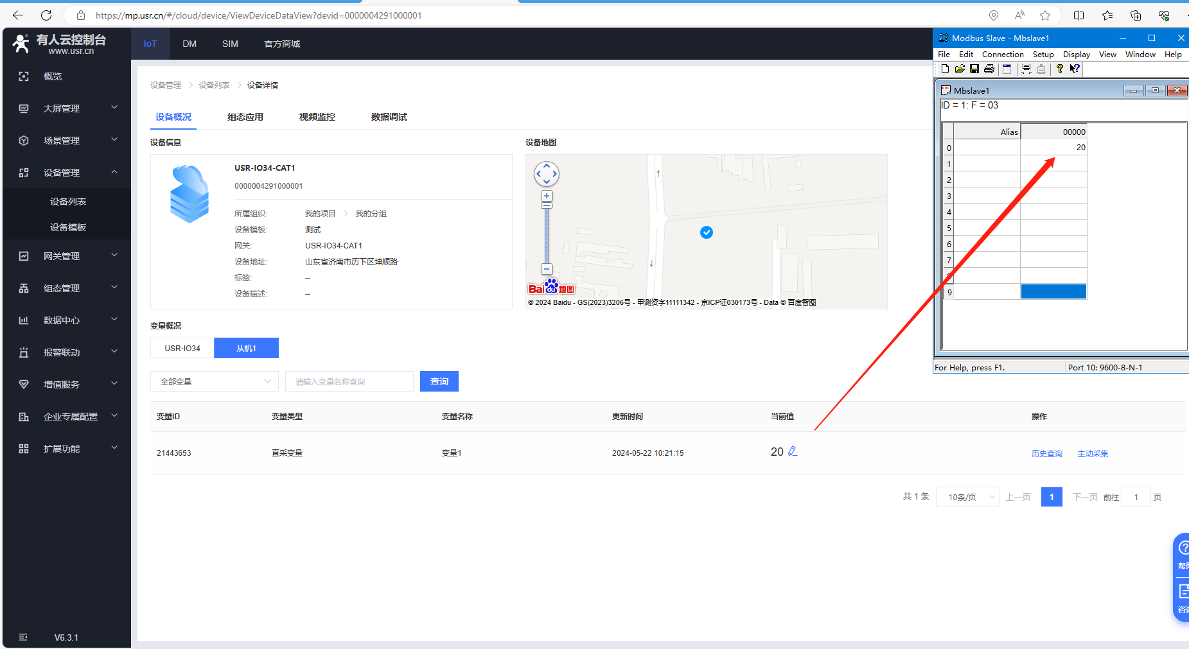
Task: Create new document in Modbus Slave toolbar
Action: coord(945,69)
